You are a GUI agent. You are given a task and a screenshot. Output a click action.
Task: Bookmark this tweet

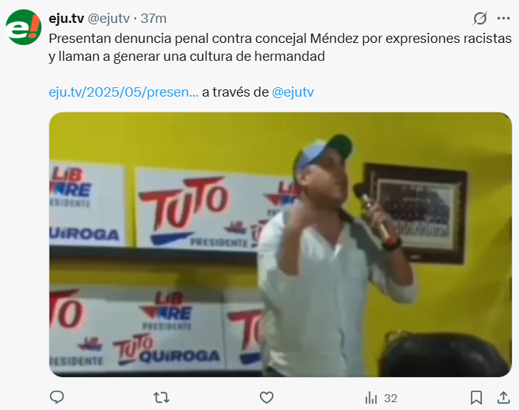pos(476,397)
